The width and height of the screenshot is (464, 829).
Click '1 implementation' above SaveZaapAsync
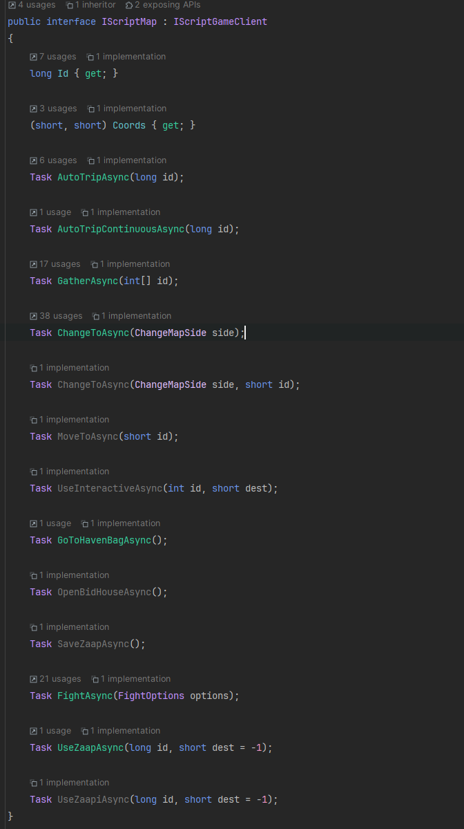pos(74,626)
